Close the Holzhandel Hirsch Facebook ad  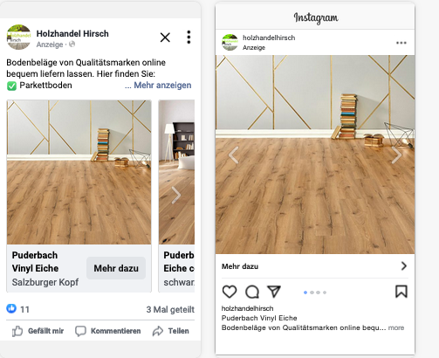pyautogui.click(x=165, y=38)
